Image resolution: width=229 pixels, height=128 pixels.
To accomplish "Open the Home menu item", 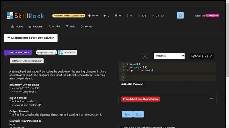I will pos(17,26).
